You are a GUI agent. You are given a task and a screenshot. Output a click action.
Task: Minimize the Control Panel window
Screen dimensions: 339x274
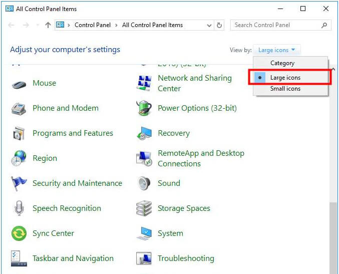pyautogui.click(x=280, y=9)
